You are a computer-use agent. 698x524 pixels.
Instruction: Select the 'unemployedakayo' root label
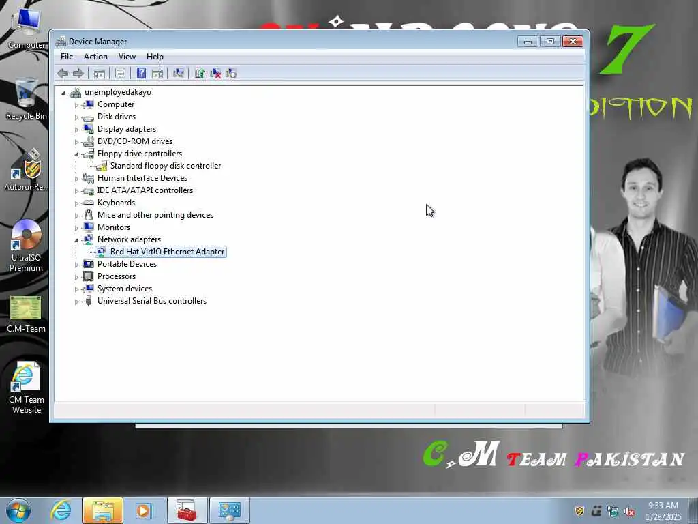pyautogui.click(x=117, y=92)
